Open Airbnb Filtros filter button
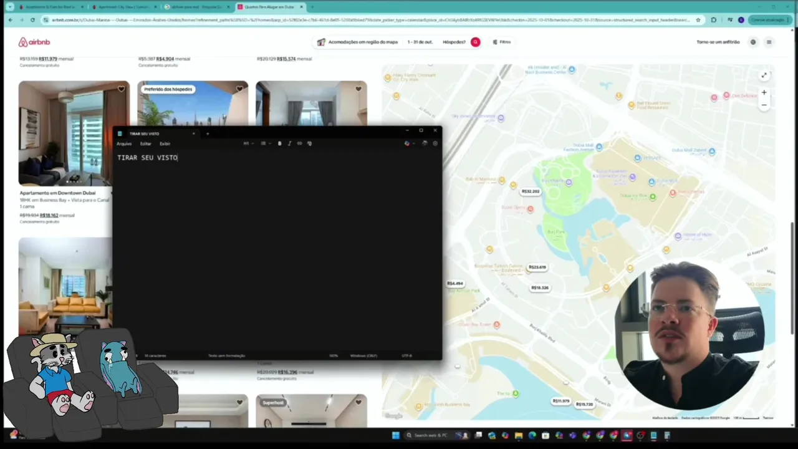 point(502,42)
